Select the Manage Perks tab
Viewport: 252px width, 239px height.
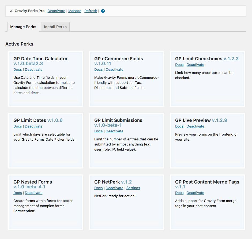pyautogui.click(x=23, y=27)
